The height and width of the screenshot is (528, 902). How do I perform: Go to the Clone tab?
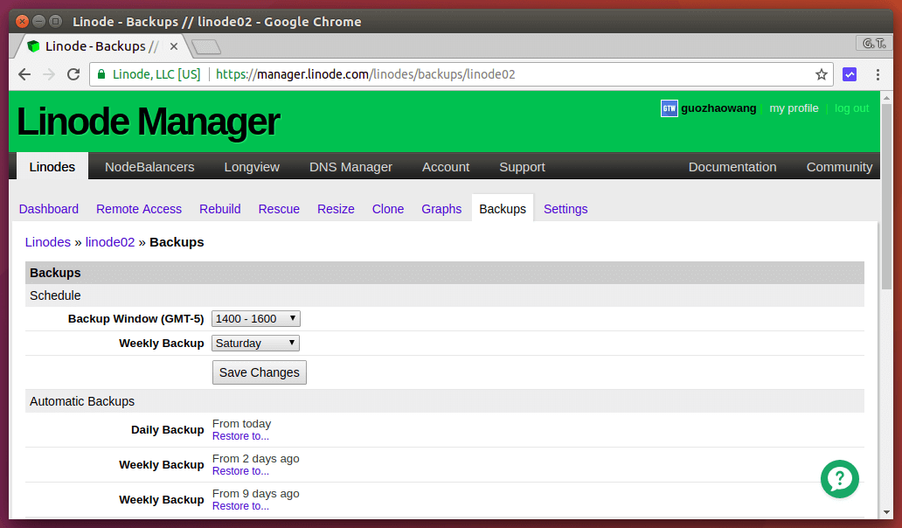[387, 208]
